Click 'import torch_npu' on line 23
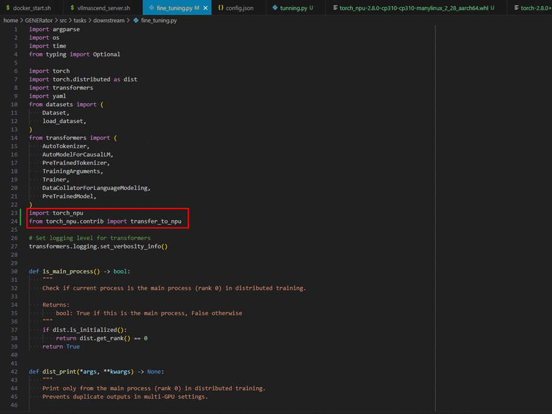This screenshot has width=552, height=414. 56,213
